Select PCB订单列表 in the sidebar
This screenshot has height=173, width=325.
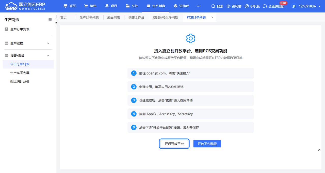click(28, 64)
